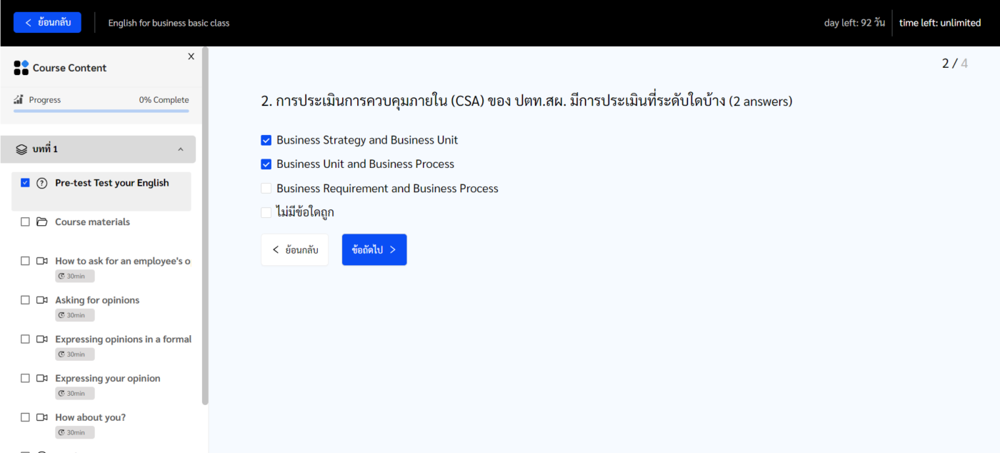Tick the ไม่มีข้อใดถูก answer checkbox
The height and width of the screenshot is (453, 1000).
pos(266,212)
